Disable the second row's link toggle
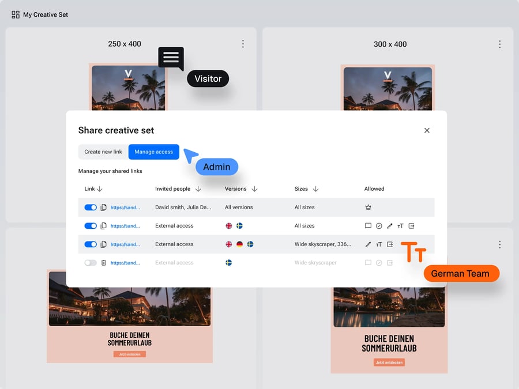 [x=91, y=226]
